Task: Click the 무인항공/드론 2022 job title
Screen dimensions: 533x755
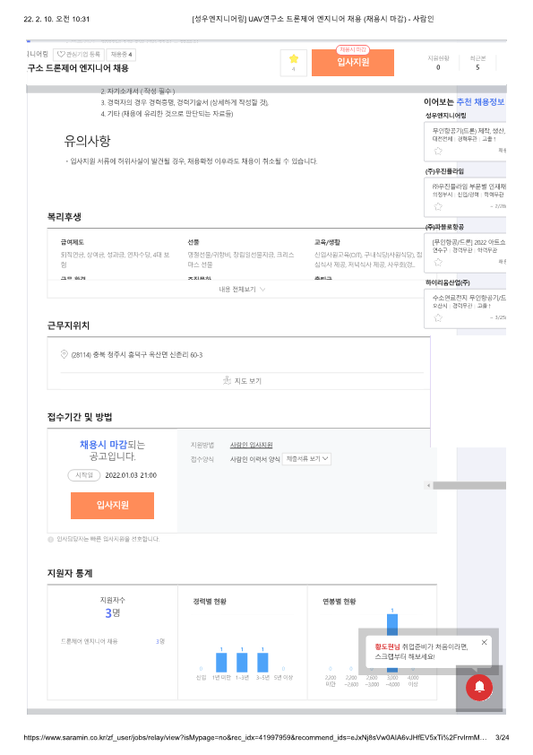Action: tap(469, 242)
